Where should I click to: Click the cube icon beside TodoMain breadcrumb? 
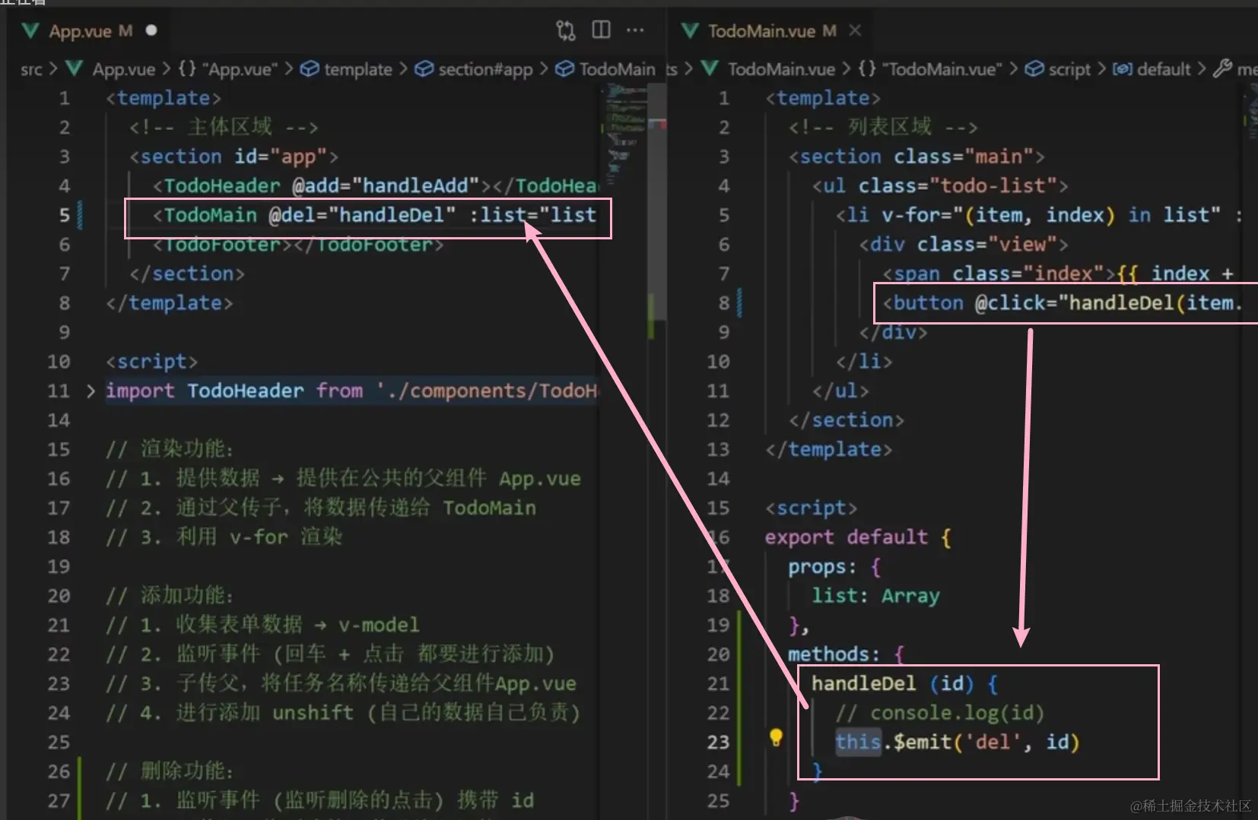(x=564, y=69)
